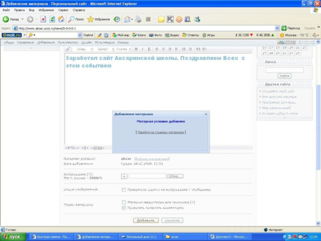321x241 pixels.
Task: Click the site search input field
Action: coord(284,70)
